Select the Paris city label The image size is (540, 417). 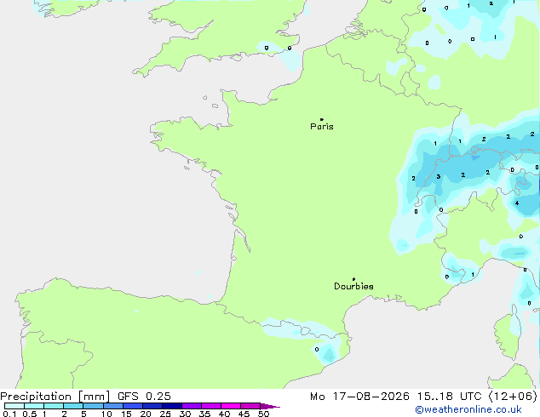click(x=322, y=126)
